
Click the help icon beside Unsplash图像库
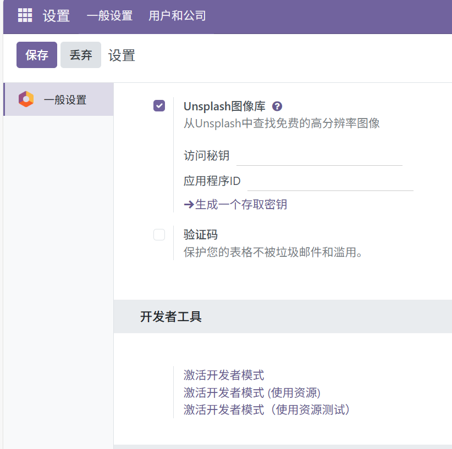click(x=277, y=106)
